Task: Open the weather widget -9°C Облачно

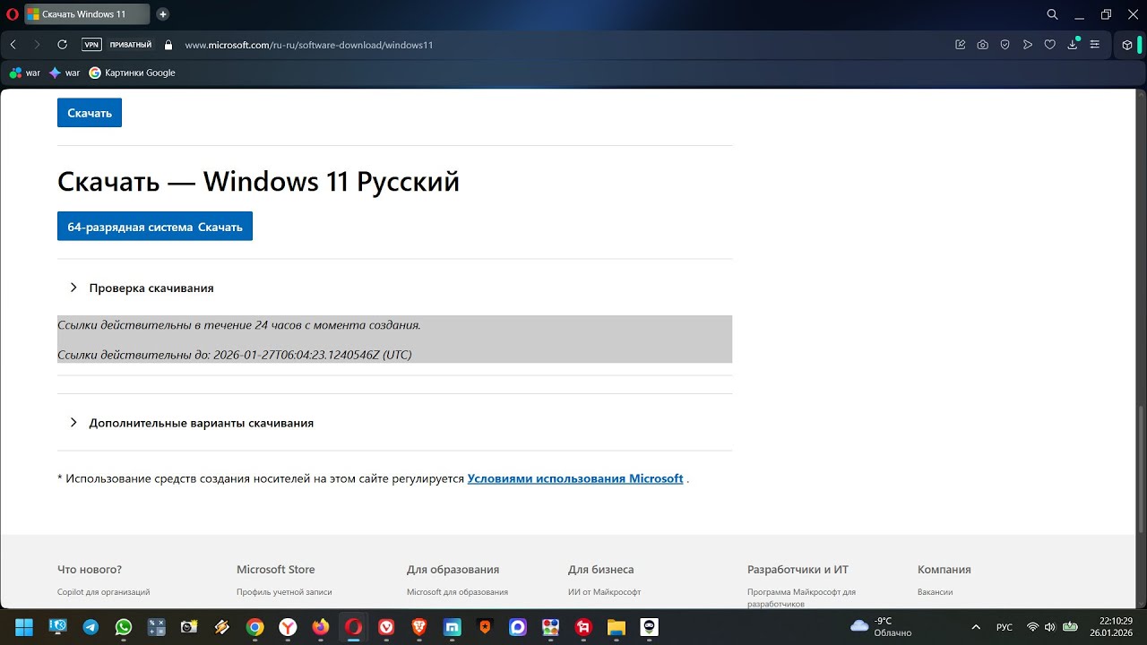Action: (881, 626)
